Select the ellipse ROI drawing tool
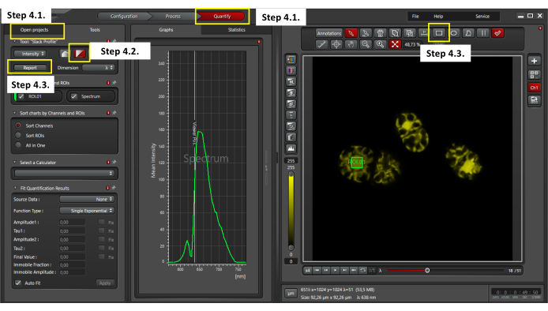Screen dimensions: 548x311 coord(453,33)
